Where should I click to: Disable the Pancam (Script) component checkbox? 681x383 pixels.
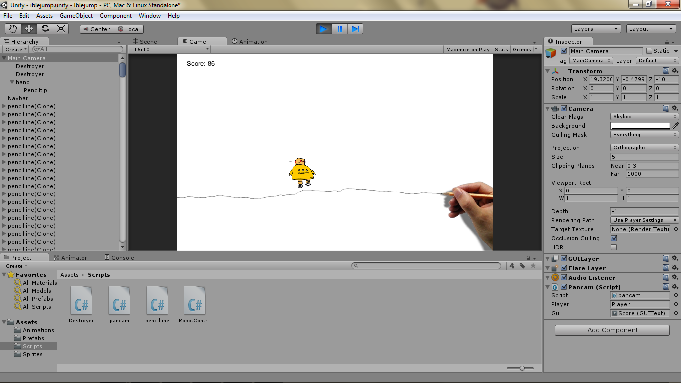click(x=564, y=287)
